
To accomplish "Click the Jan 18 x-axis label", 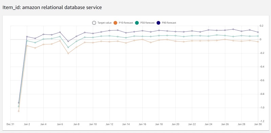I will point(159,124).
